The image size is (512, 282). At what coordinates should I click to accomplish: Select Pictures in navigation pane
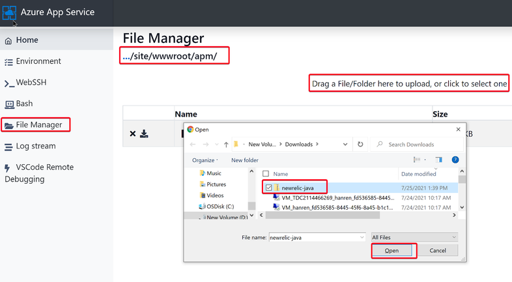213,184
